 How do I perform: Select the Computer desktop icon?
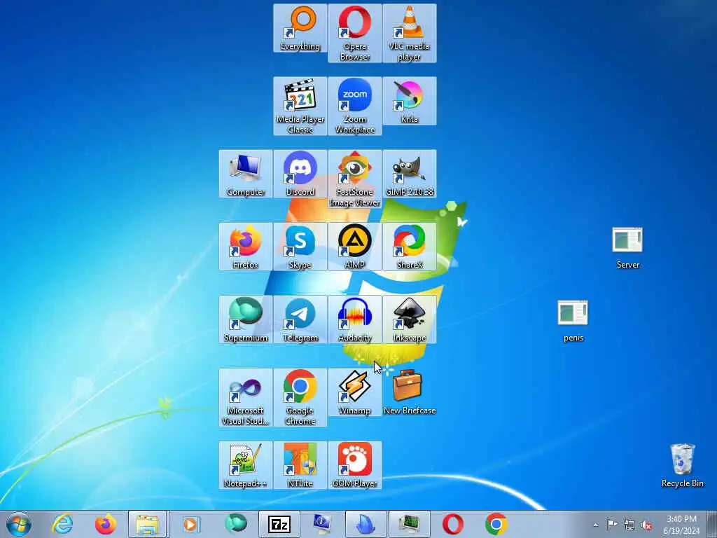coord(246,174)
